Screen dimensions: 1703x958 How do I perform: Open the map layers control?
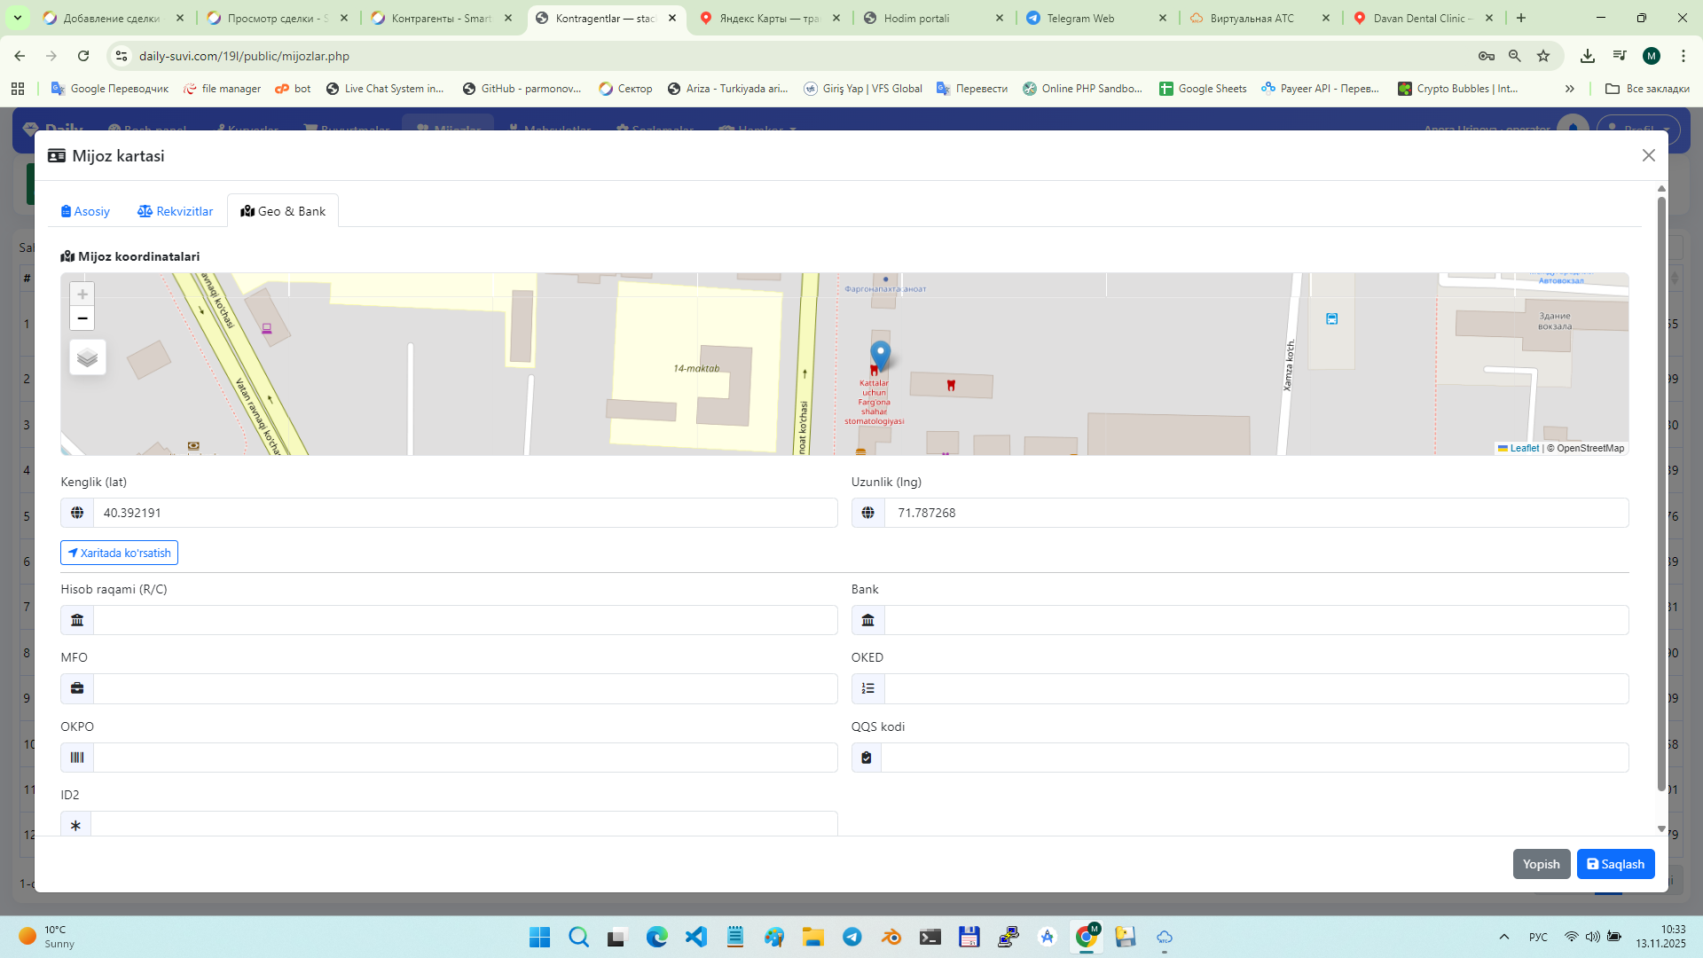(x=87, y=357)
